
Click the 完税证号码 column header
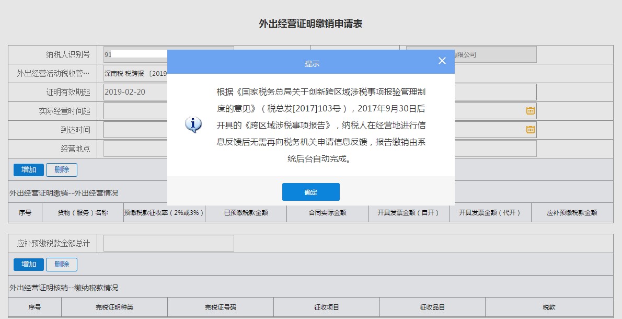click(x=220, y=307)
